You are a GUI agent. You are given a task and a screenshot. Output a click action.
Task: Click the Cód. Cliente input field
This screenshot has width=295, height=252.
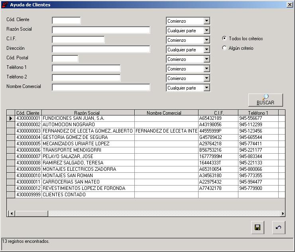(x=67, y=20)
